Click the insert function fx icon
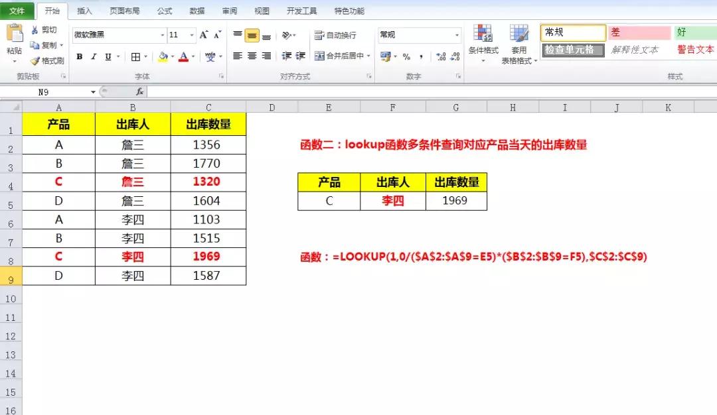Image resolution: width=717 pixels, height=415 pixels. point(140,91)
